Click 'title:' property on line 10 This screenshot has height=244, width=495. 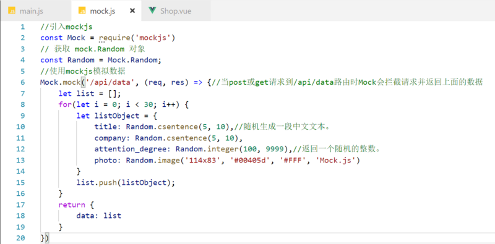pyautogui.click(x=108, y=127)
